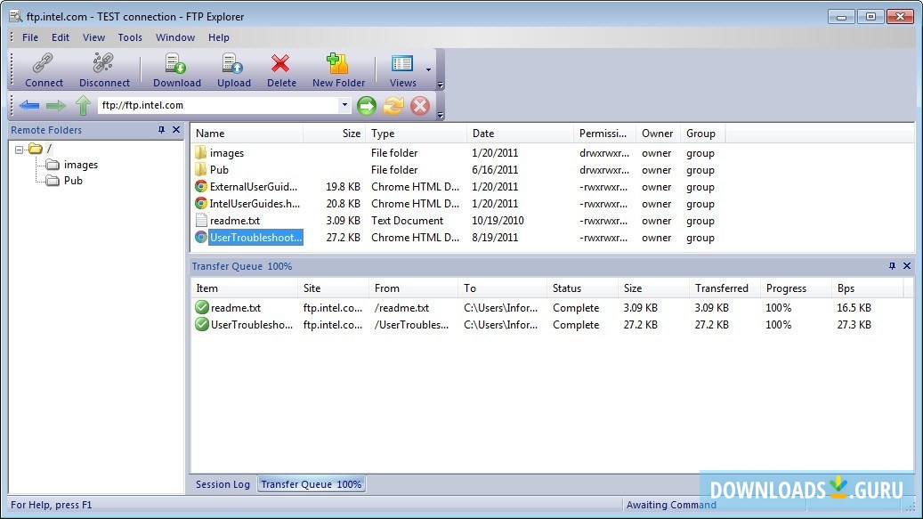The width and height of the screenshot is (923, 519).
Task: Open the Tools menu
Action: coord(130,37)
